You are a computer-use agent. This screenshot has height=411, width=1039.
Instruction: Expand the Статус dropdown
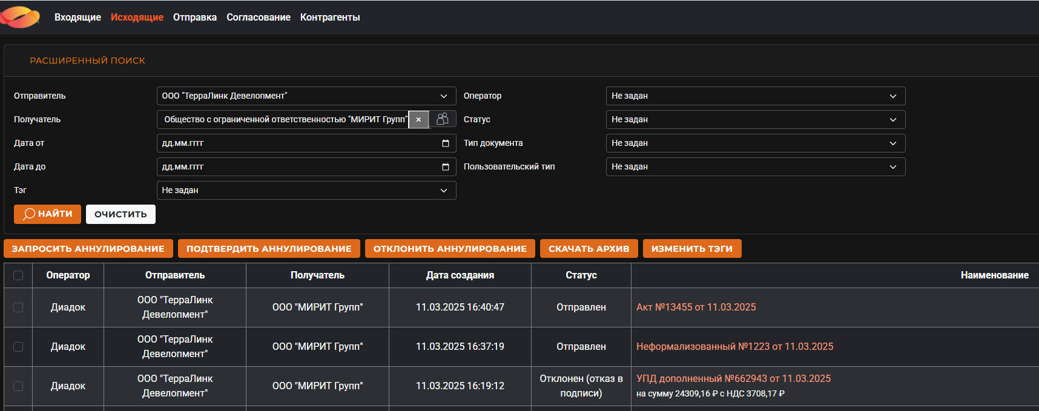756,120
